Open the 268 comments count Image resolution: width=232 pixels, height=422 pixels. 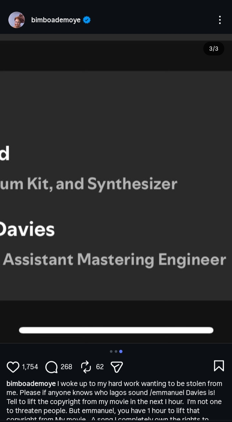pos(66,367)
